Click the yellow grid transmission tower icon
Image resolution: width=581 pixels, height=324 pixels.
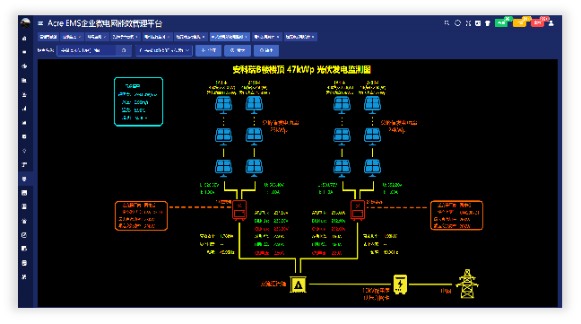(x=467, y=284)
